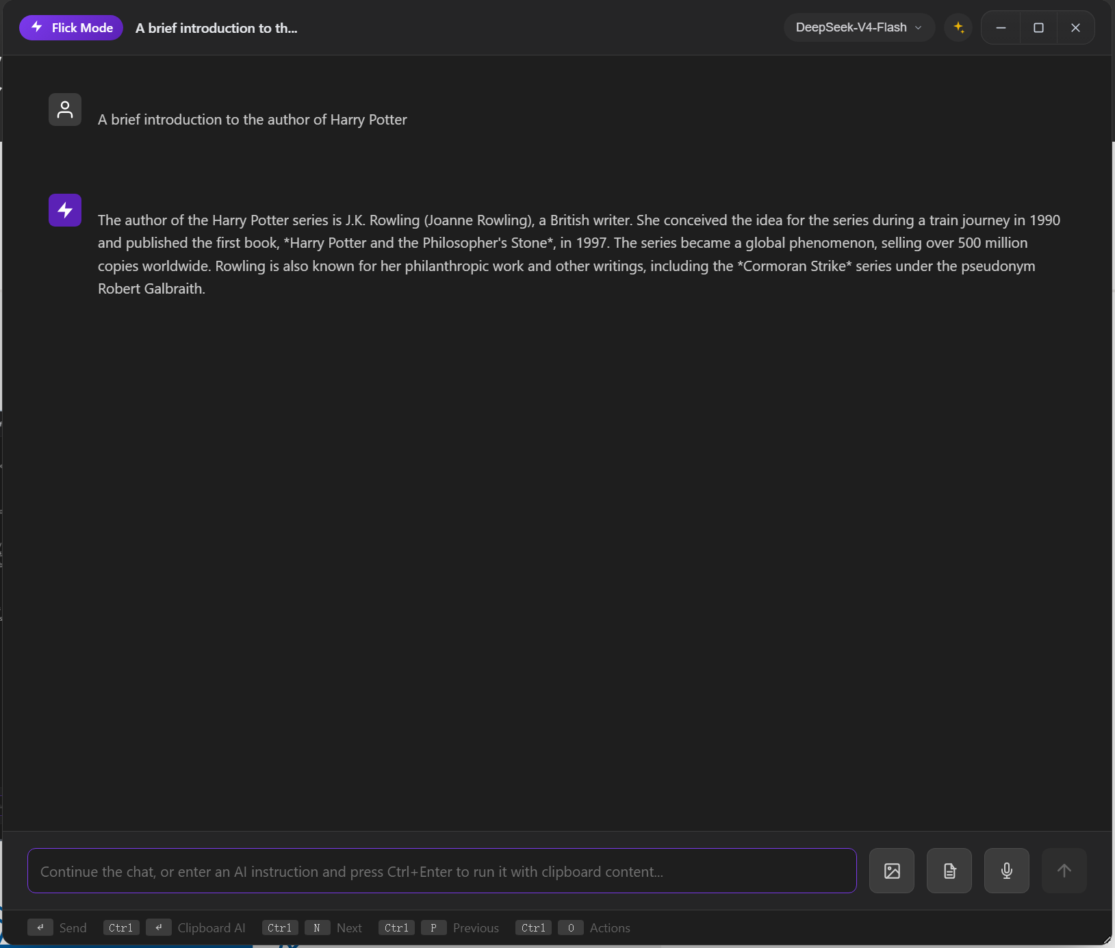The width and height of the screenshot is (1115, 948).
Task: Focus the chat message input field
Action: click(442, 871)
